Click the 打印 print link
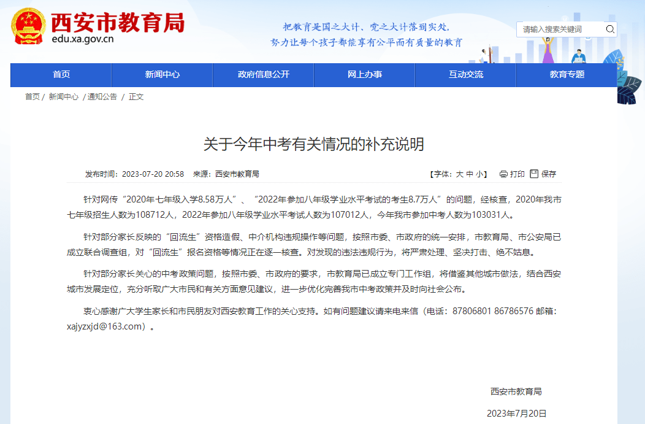This screenshot has width=645, height=424. 517,174
